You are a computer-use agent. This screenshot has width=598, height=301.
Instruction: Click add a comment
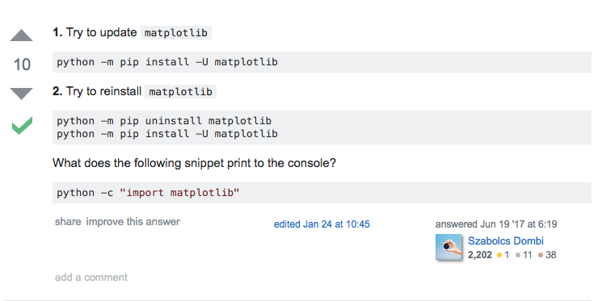tap(91, 278)
